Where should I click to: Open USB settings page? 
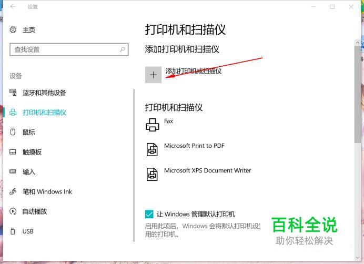[x=28, y=231]
